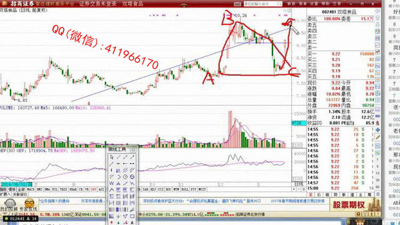Screen dimensions: 400x225
Task: Click the pencil icon in right sidebar
Action: tap(378, 136)
